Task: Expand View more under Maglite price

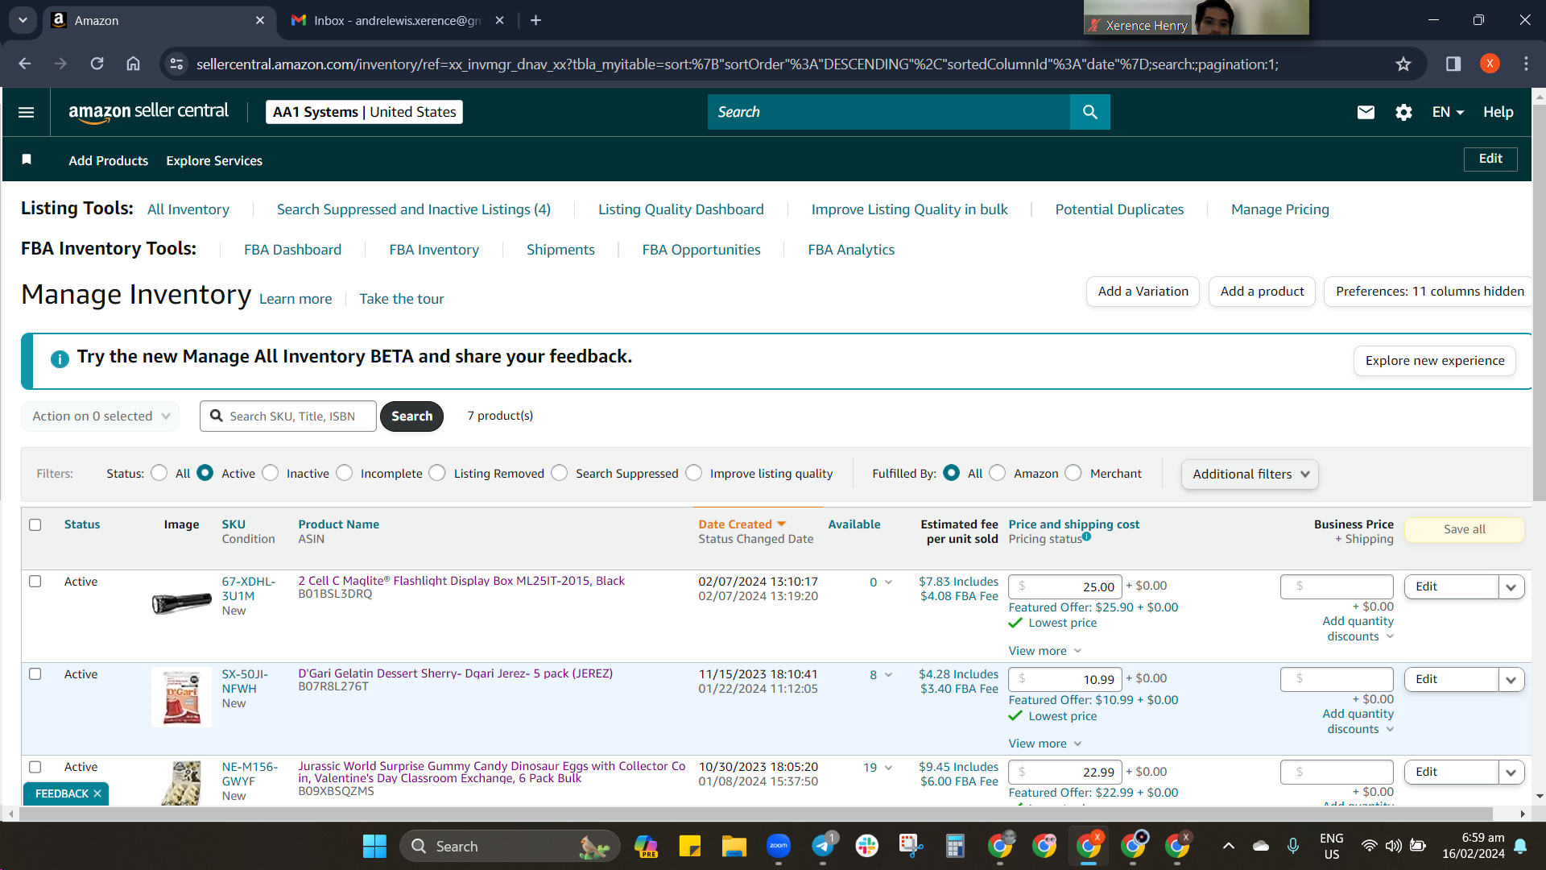Action: click(1045, 651)
